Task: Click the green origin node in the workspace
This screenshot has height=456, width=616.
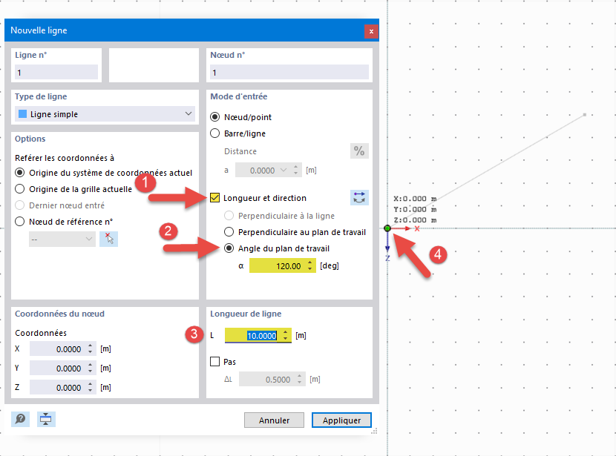Action: tap(387, 228)
